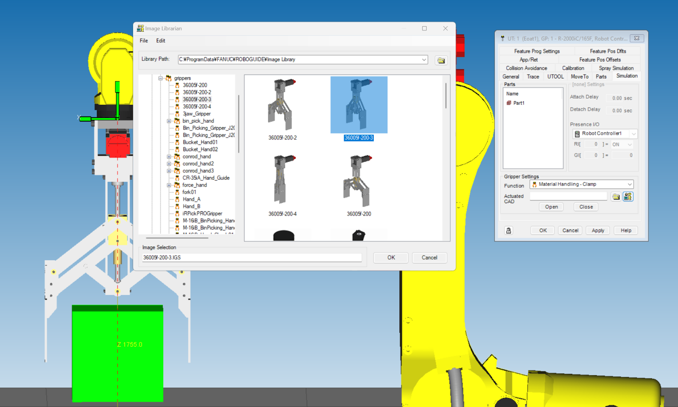Select the 36005f-200 thumbnail image

click(358, 180)
